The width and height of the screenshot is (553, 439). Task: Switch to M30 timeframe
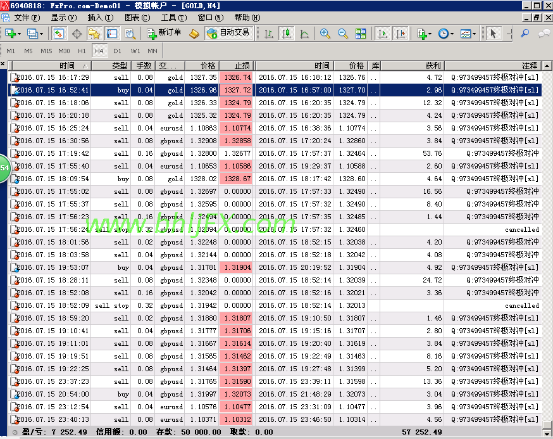tap(64, 51)
